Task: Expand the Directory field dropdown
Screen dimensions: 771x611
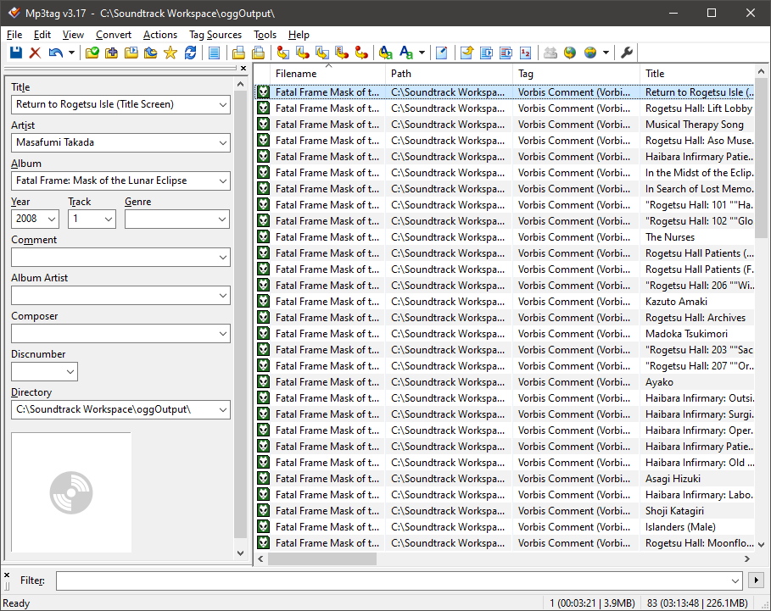Action: tap(223, 409)
